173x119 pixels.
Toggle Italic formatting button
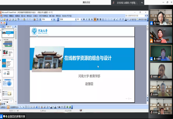(x=86, y=19)
